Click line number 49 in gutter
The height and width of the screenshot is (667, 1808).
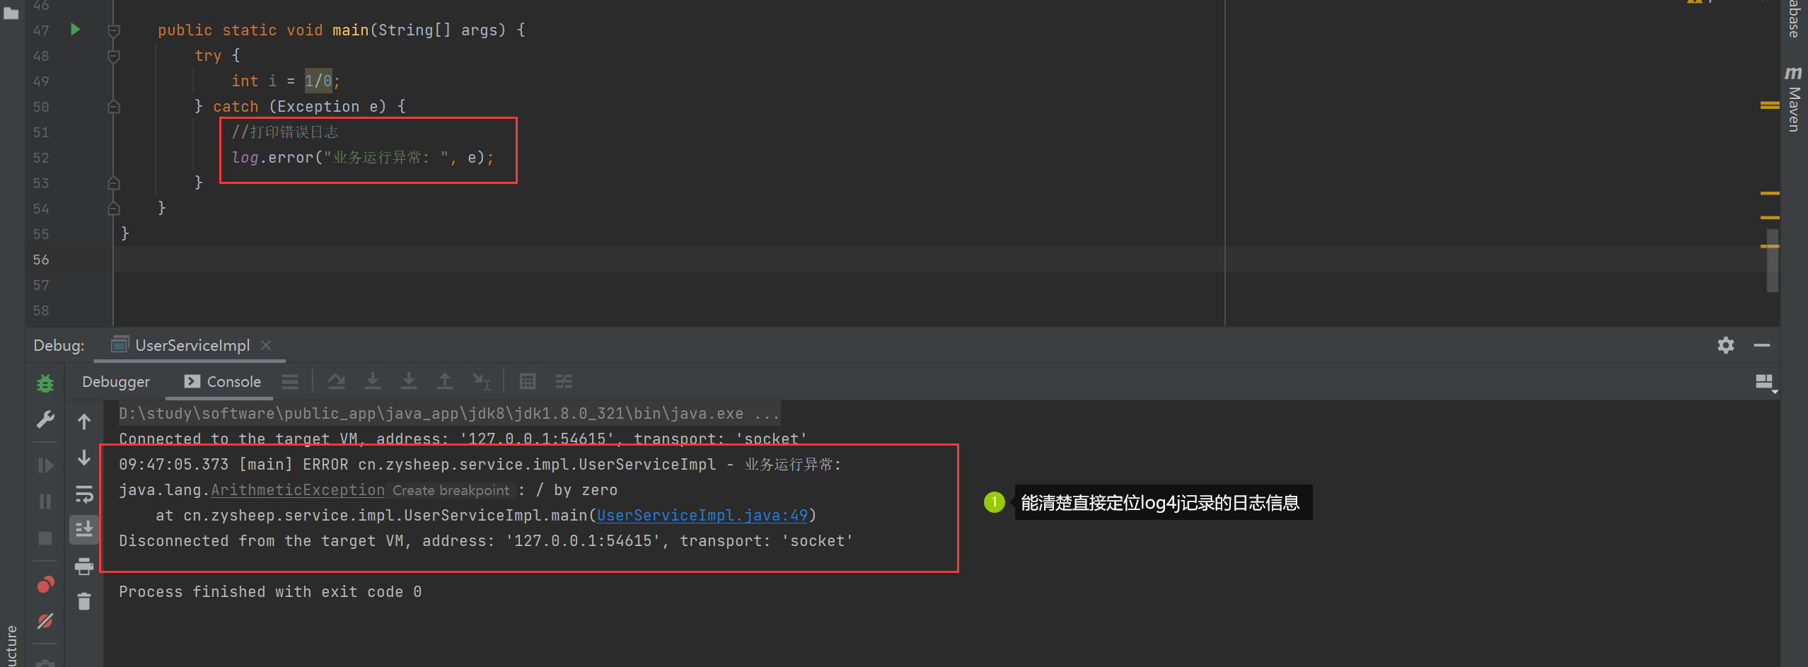pos(41,81)
